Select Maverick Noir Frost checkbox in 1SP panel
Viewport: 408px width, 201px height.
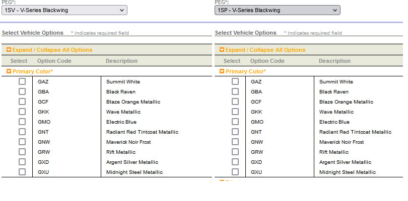tap(235, 142)
